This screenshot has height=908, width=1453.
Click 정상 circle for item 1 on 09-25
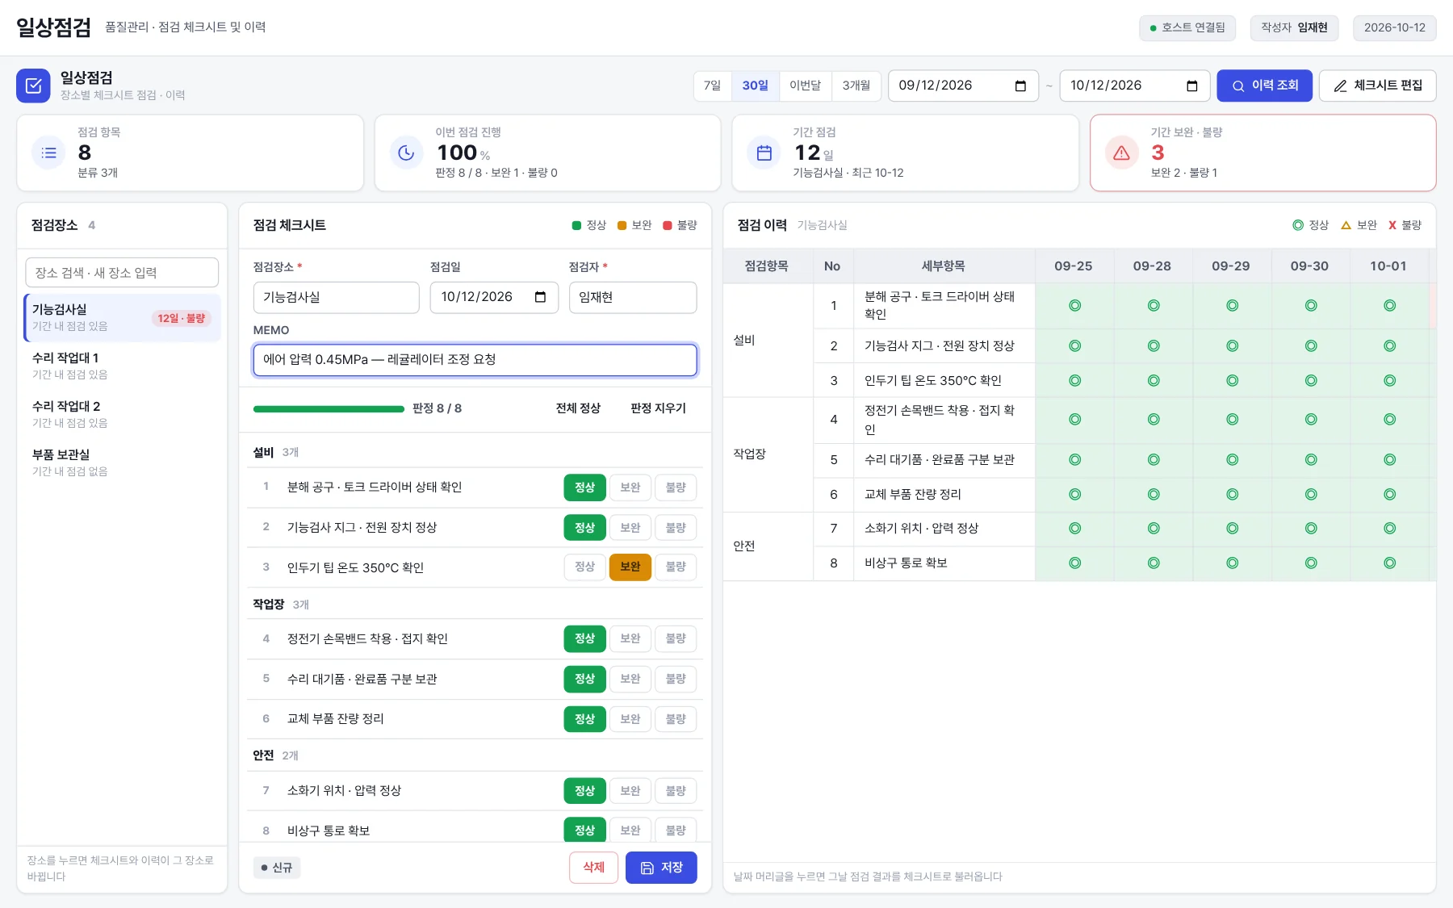tap(1074, 306)
